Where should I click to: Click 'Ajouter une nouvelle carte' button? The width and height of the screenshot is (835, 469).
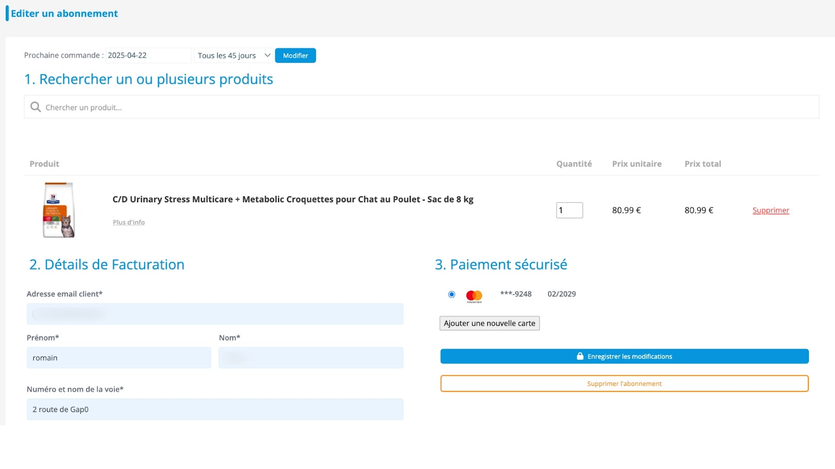click(x=490, y=324)
